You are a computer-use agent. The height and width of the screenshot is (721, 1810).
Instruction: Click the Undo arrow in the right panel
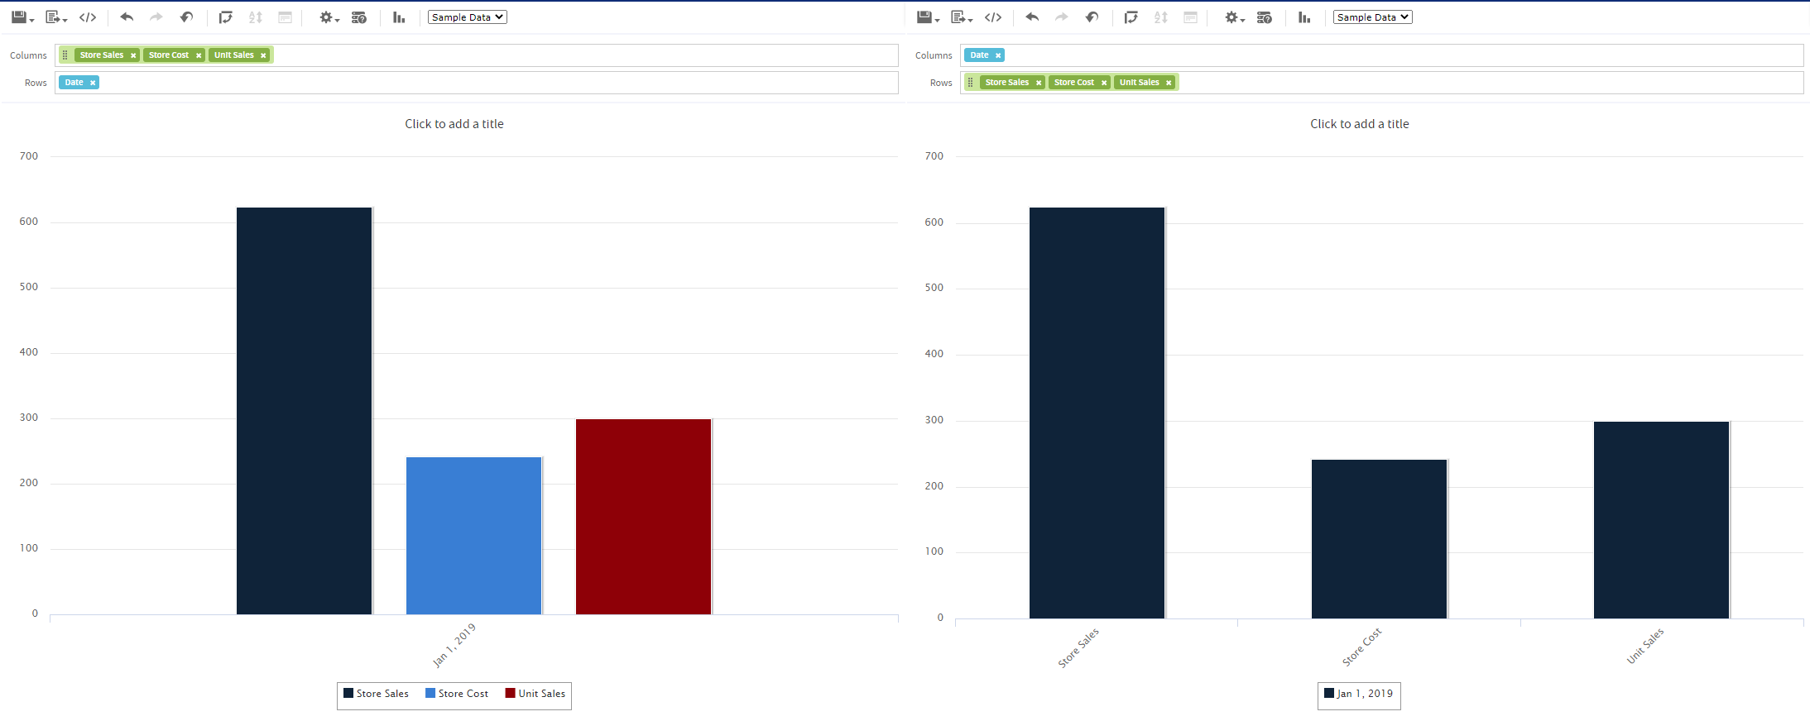(x=1032, y=17)
